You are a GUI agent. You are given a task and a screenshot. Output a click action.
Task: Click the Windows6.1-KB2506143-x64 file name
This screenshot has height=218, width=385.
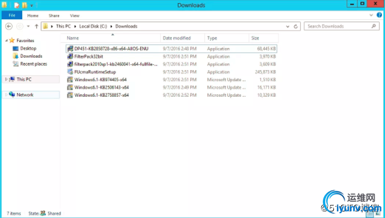click(x=102, y=87)
